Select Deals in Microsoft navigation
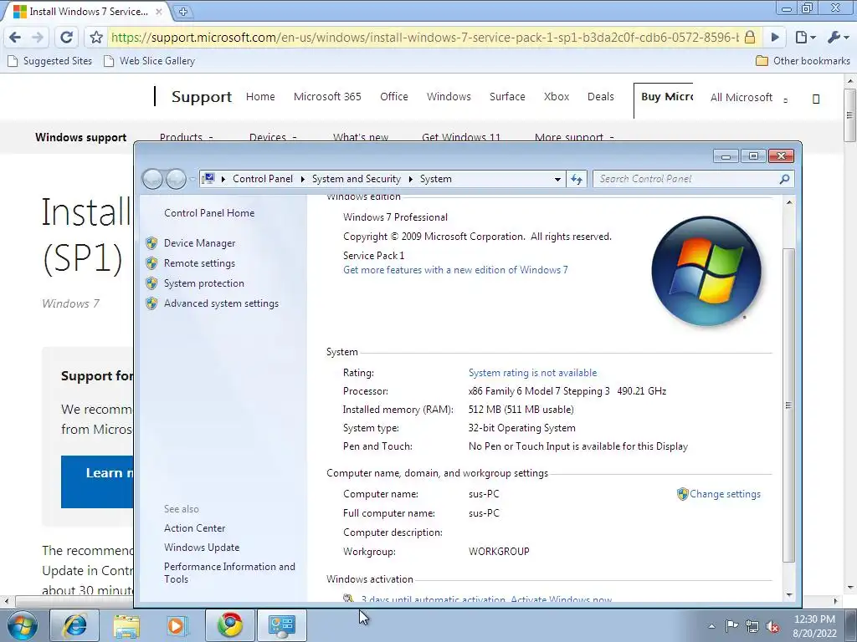857x642 pixels. coord(600,97)
